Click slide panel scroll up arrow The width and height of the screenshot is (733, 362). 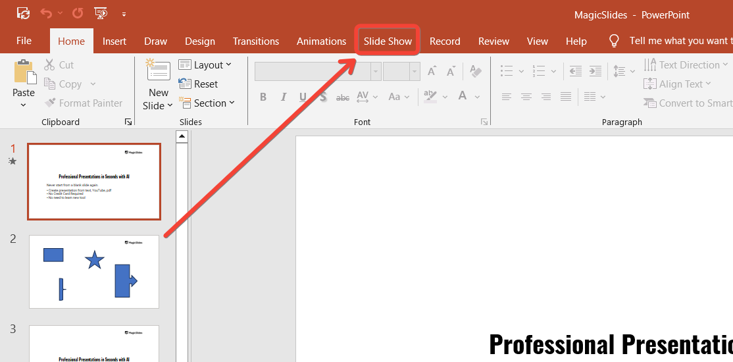coord(182,136)
